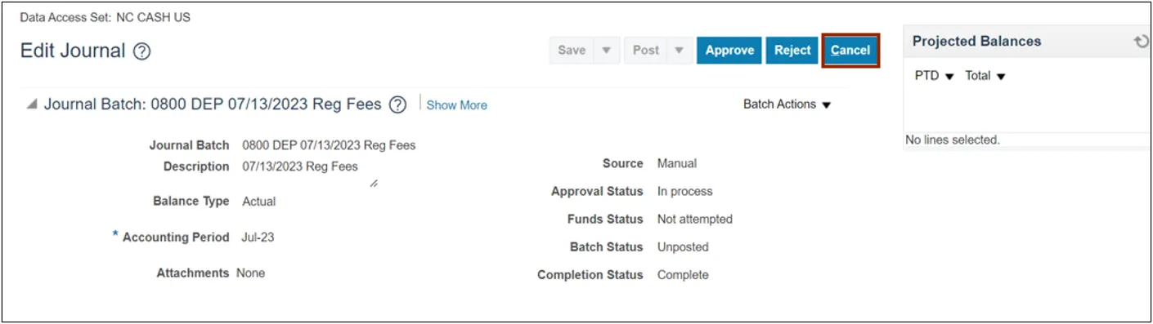The width and height of the screenshot is (1153, 324).
Task: Open the Save button dropdown arrow
Action: (x=606, y=51)
